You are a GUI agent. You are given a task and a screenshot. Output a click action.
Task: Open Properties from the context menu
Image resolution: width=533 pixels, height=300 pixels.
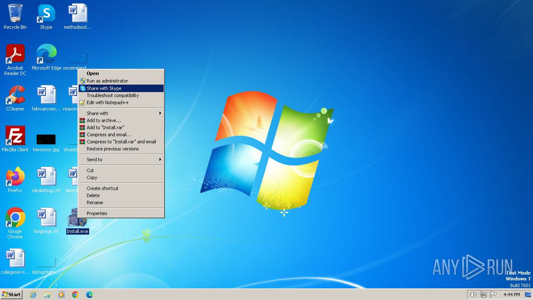click(121, 213)
